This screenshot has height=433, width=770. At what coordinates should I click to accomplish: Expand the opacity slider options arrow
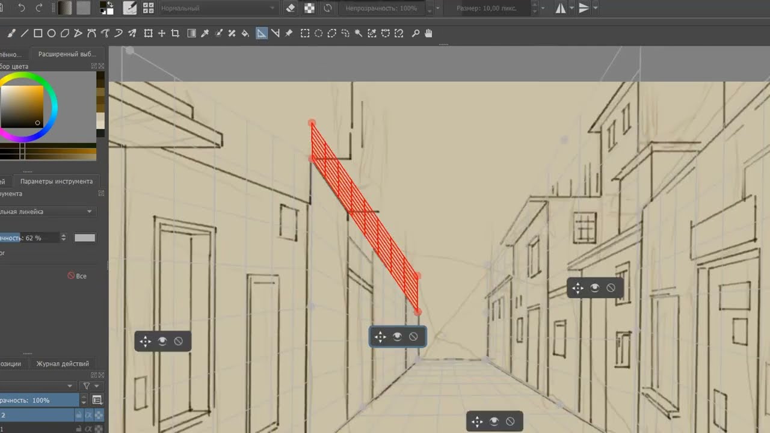point(437,8)
